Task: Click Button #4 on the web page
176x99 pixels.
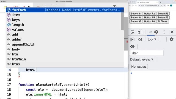Action: [x=136, y=18]
